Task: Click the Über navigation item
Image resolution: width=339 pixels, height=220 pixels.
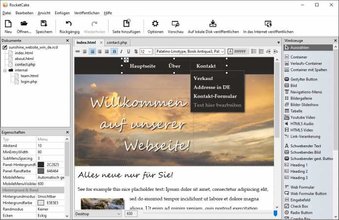Action: (x=174, y=66)
